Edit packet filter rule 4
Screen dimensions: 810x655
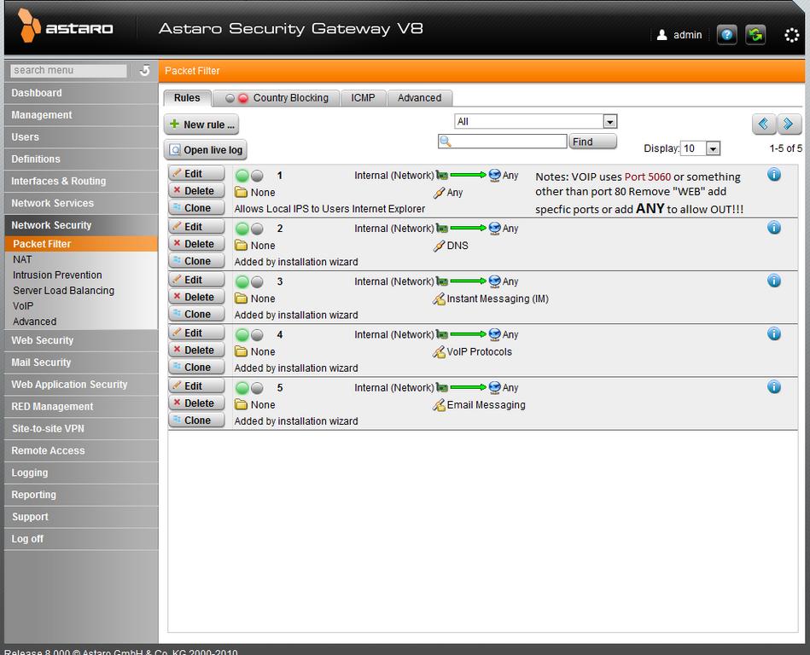click(196, 333)
